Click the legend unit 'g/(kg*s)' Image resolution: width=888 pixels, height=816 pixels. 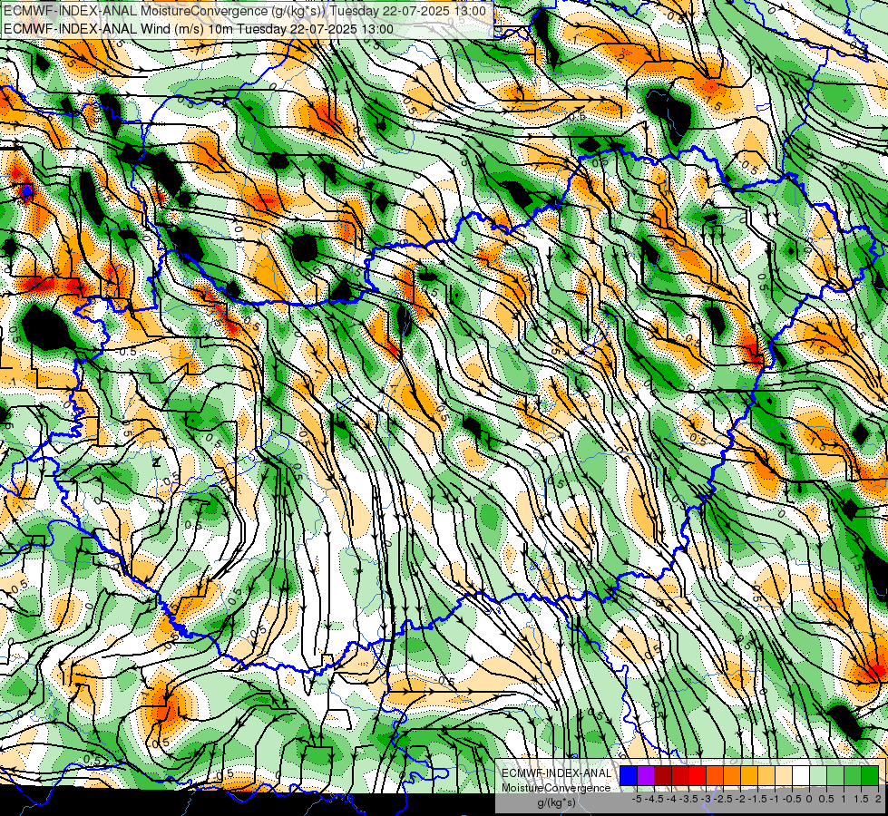[x=557, y=802]
